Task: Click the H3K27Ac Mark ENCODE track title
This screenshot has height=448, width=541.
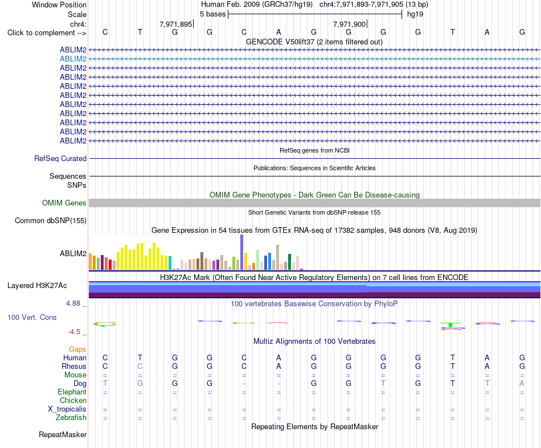Action: coord(314,278)
